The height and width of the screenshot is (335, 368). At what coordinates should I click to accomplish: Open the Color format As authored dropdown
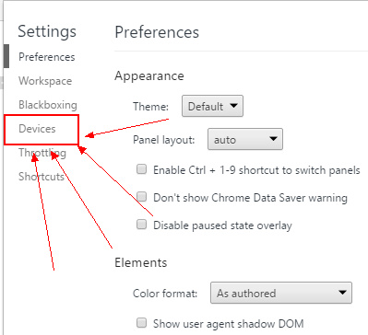281,293
